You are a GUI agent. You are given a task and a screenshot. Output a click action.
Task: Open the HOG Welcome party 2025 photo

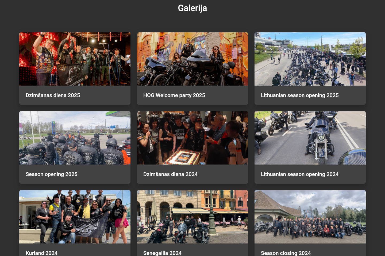[192, 59]
